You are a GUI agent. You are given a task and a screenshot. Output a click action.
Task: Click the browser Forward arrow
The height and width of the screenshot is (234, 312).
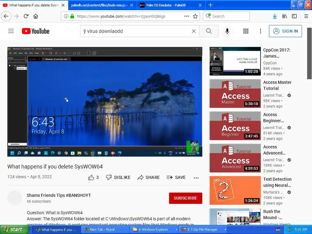(x=16, y=16)
